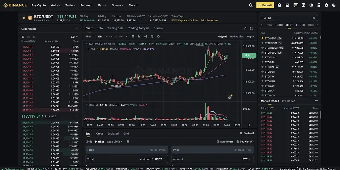The width and height of the screenshot is (340, 170).
Task: Open the language globe icon
Action: 311,5
